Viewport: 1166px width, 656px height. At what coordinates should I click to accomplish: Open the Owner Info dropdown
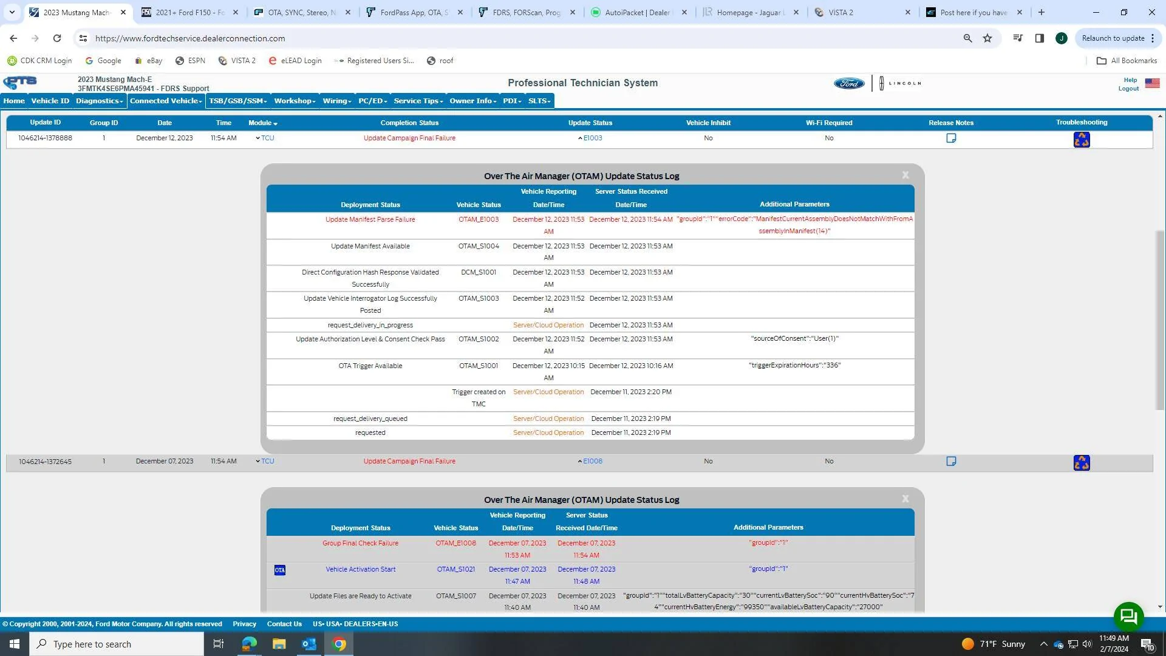pos(473,101)
